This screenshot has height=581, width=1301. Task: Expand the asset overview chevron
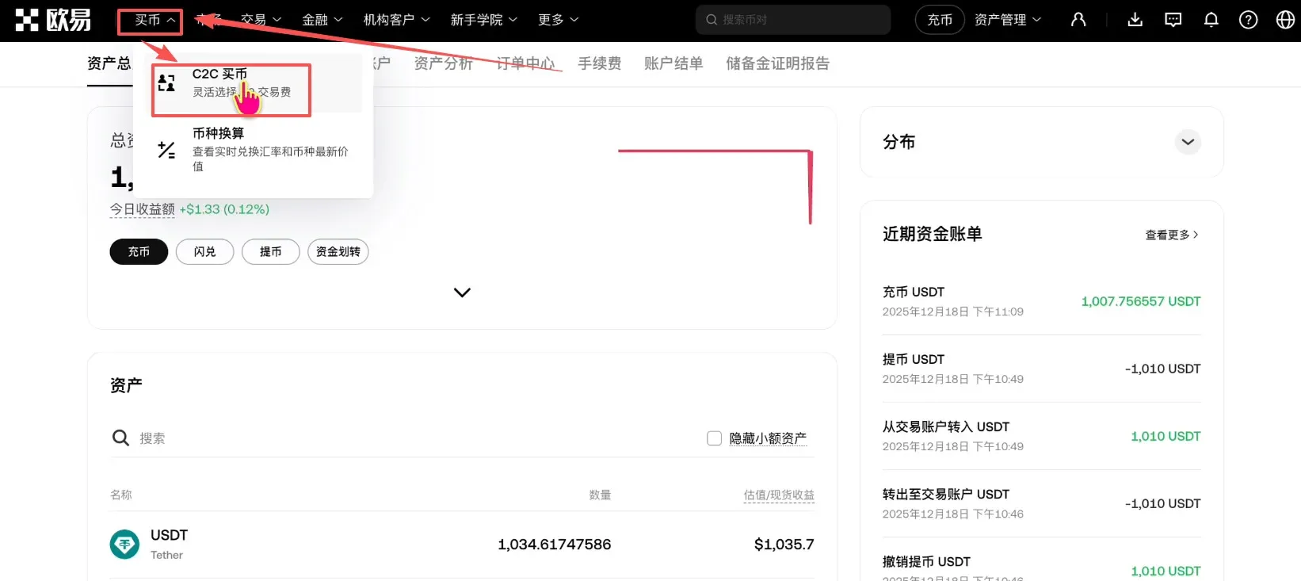click(462, 292)
